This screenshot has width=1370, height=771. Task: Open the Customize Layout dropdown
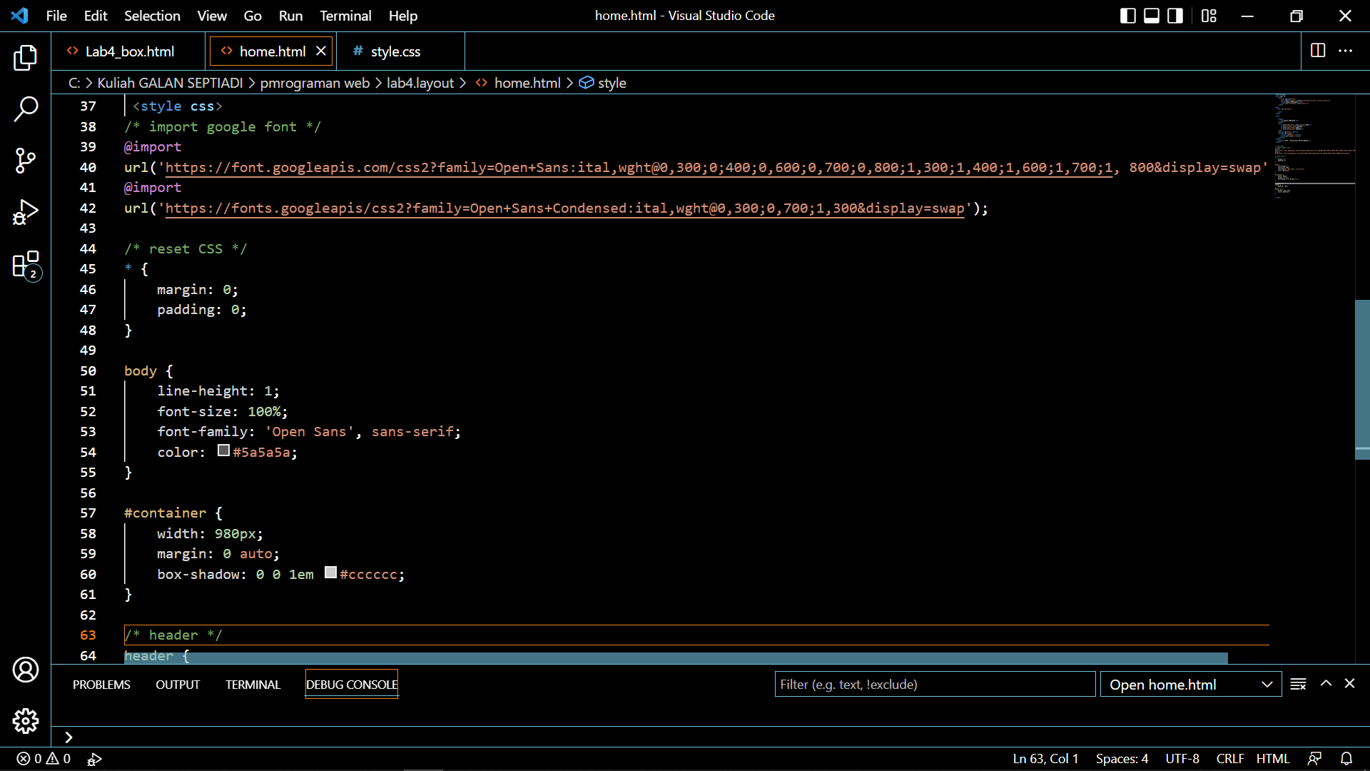[1209, 15]
